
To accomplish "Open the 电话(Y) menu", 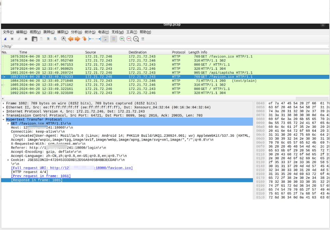I will click(103, 32).
